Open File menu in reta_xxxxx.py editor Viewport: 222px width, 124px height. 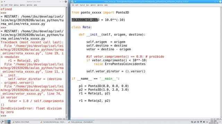click(73, 5)
